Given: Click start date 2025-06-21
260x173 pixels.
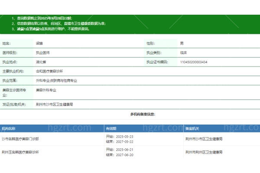Looking at the screenshot, I should pyautogui.click(x=124, y=150).
